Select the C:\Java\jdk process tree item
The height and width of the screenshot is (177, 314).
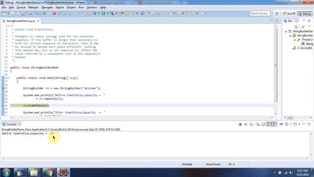tap(303, 48)
